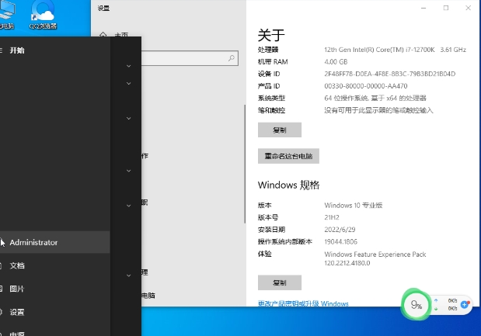Click the magnifier icon in Settings search
Viewport: 481px width, 336px height.
coord(232,58)
